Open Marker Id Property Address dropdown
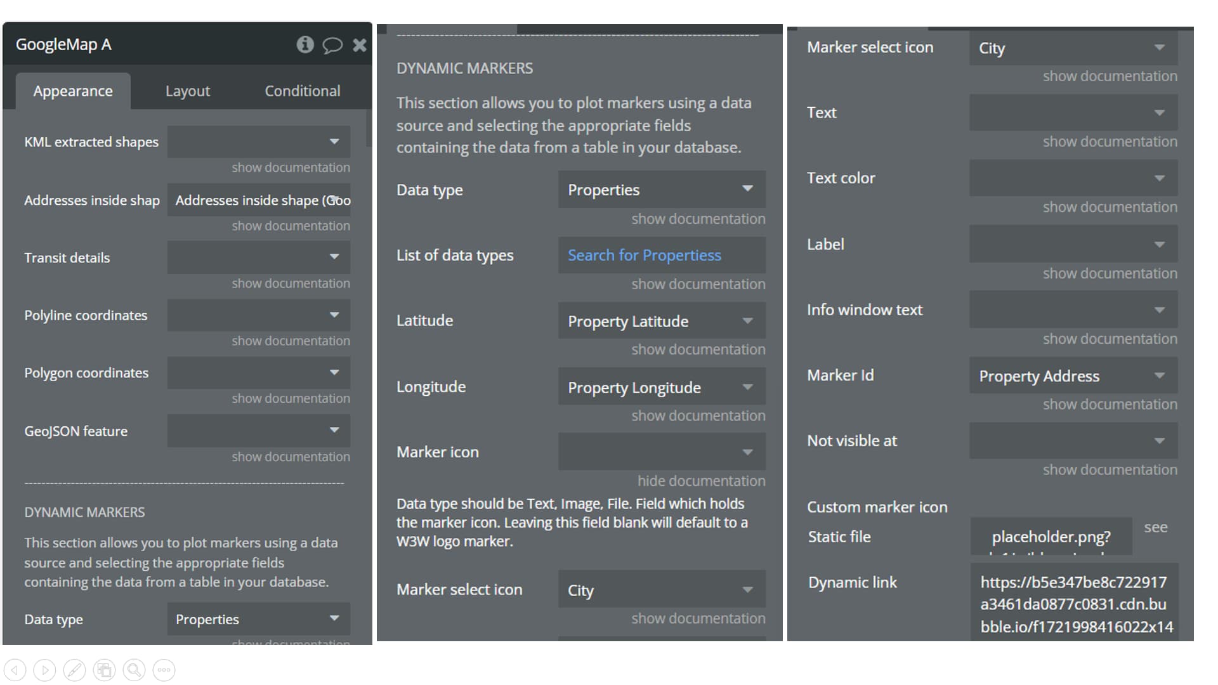The width and height of the screenshot is (1218, 685). click(x=1072, y=375)
